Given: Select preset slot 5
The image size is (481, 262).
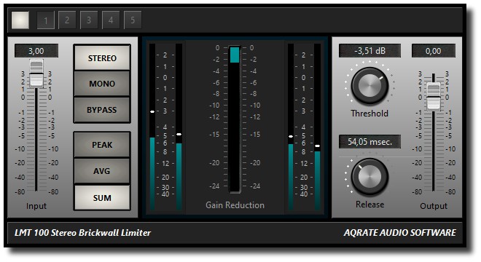Looking at the screenshot, I should 133,20.
